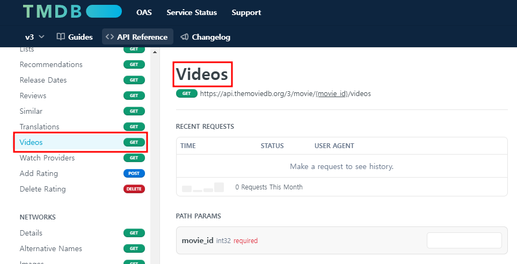Open Similar in the sidebar

(x=82, y=111)
